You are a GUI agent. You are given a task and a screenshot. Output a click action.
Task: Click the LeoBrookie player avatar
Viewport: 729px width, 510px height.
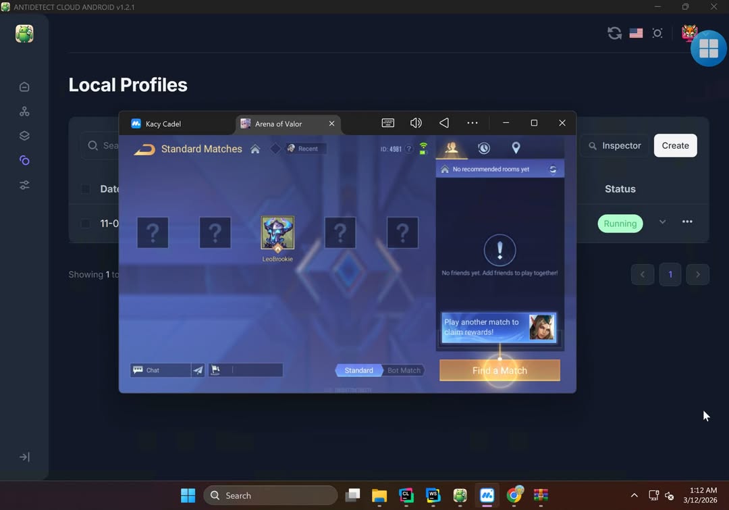click(x=277, y=232)
